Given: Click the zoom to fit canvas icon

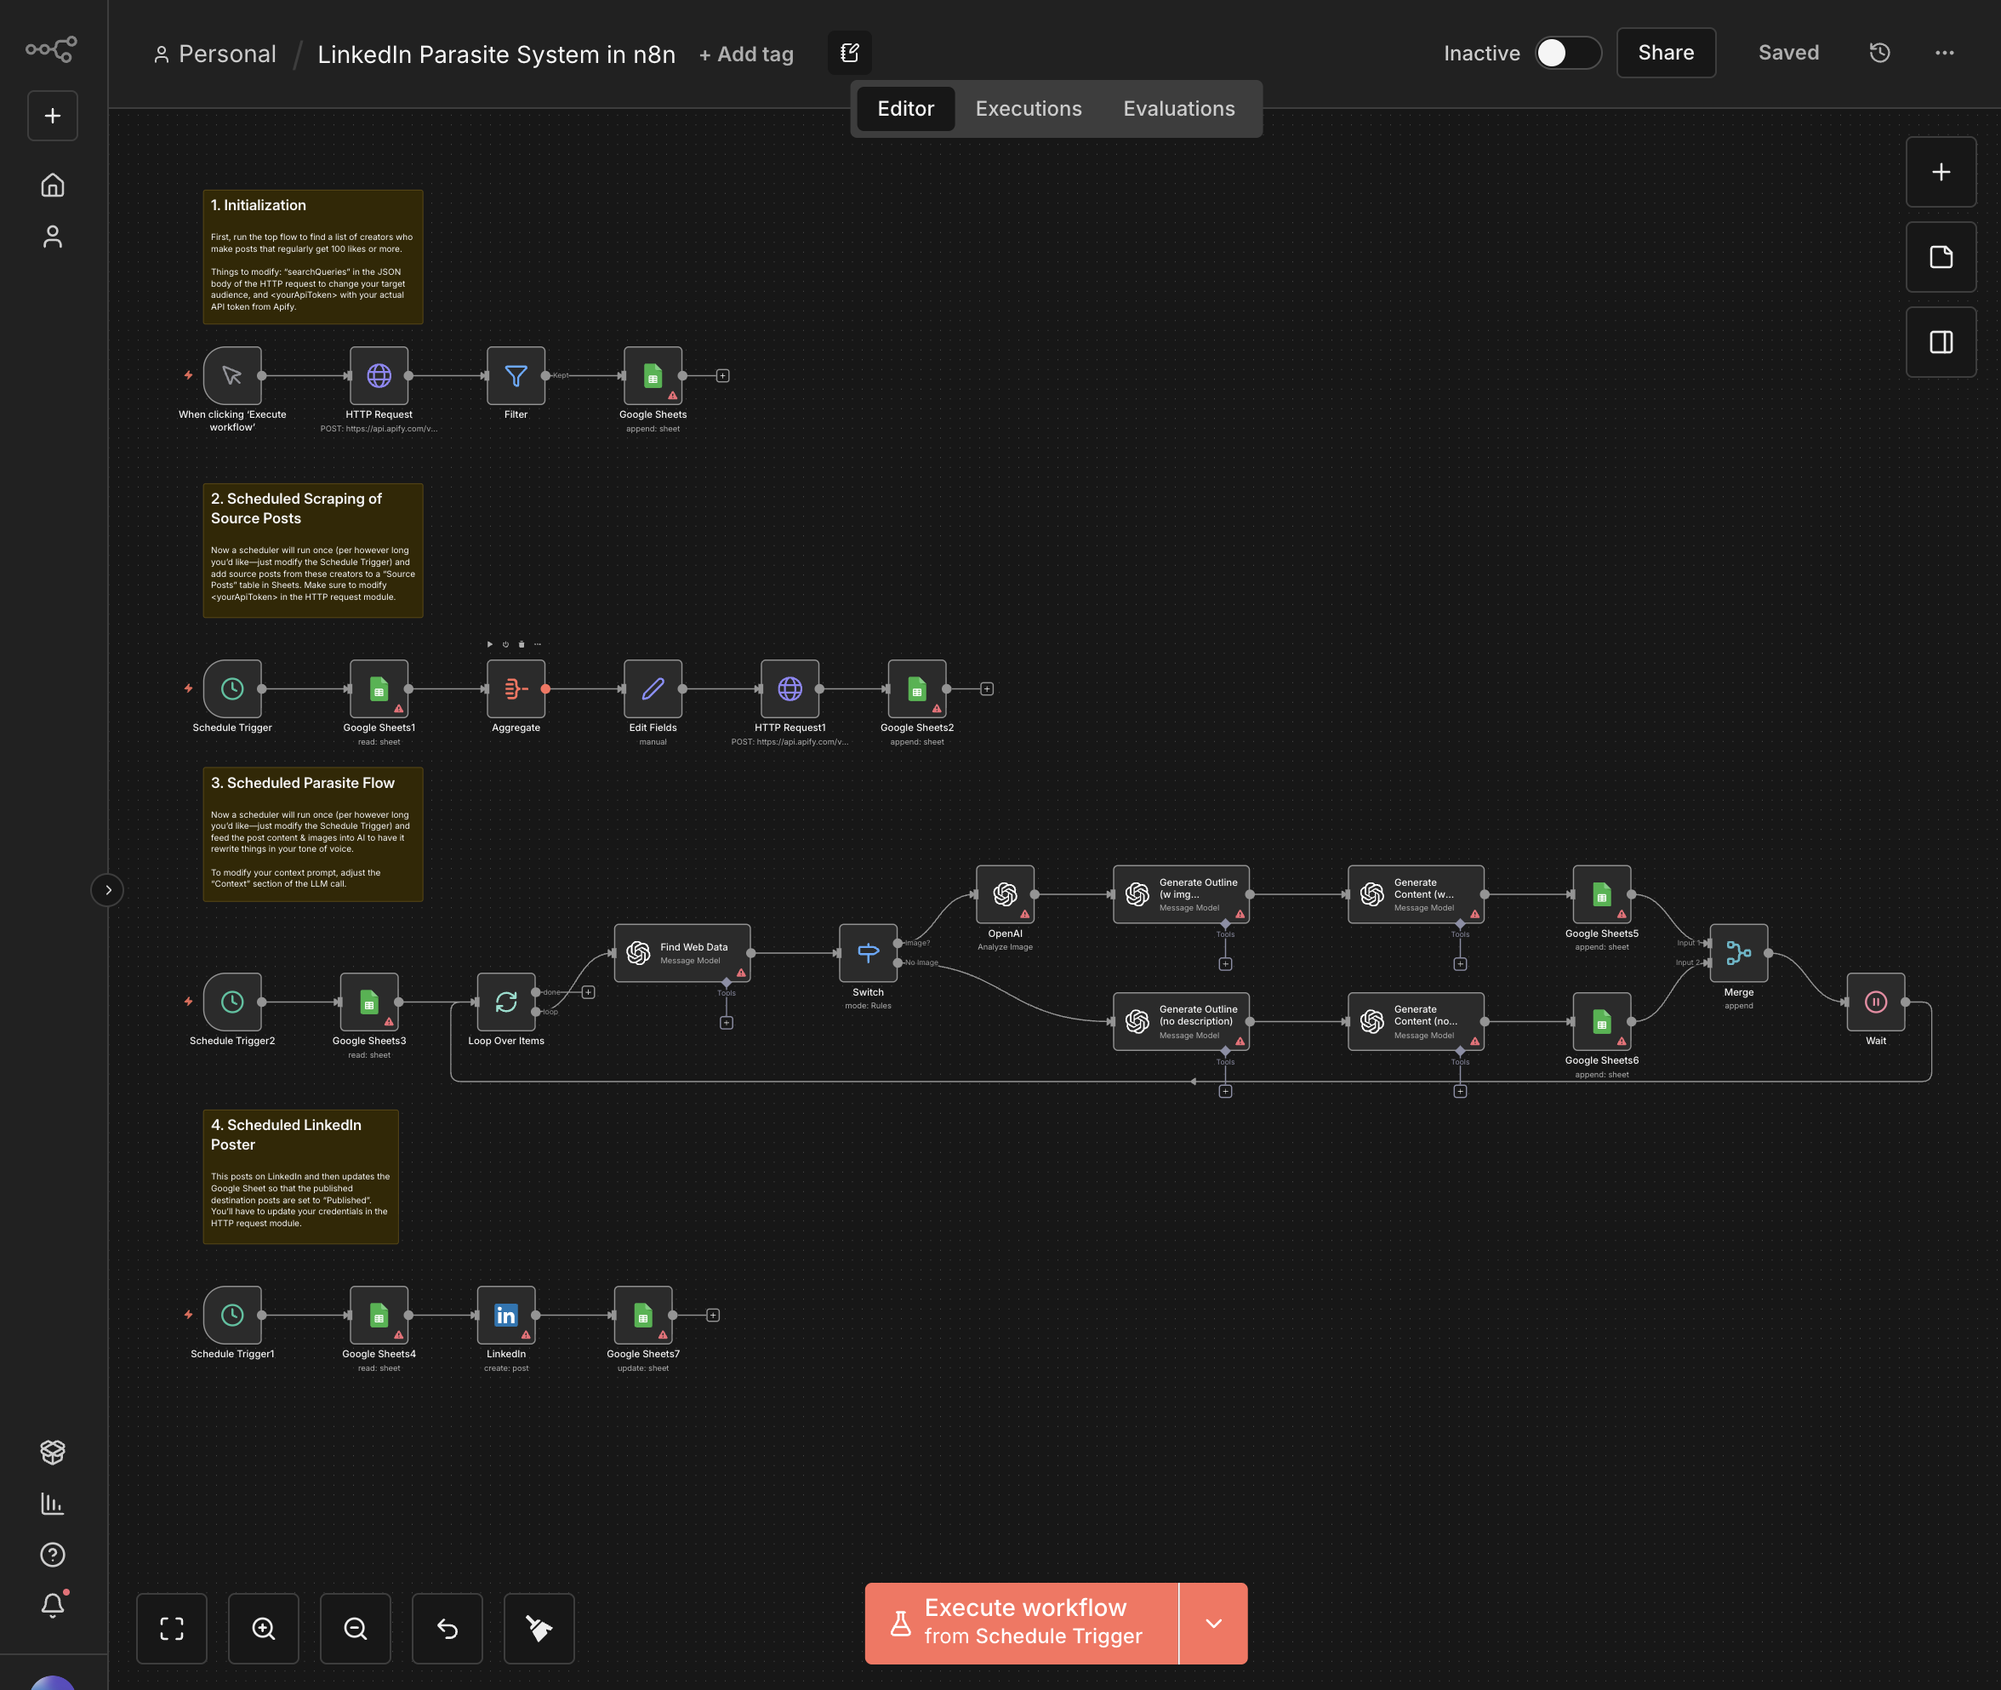Looking at the screenshot, I should point(172,1628).
